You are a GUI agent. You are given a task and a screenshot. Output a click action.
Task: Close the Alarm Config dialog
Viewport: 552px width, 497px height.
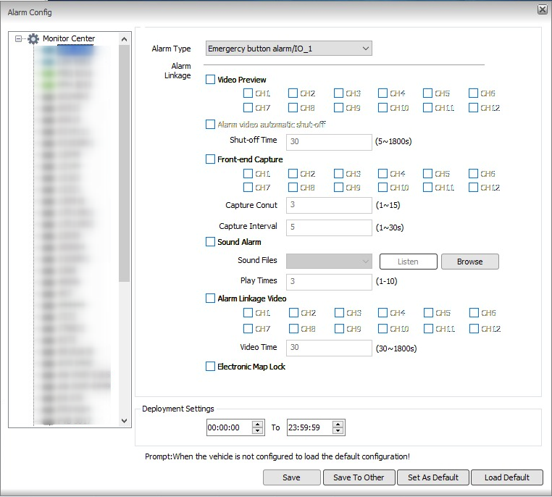point(542,9)
